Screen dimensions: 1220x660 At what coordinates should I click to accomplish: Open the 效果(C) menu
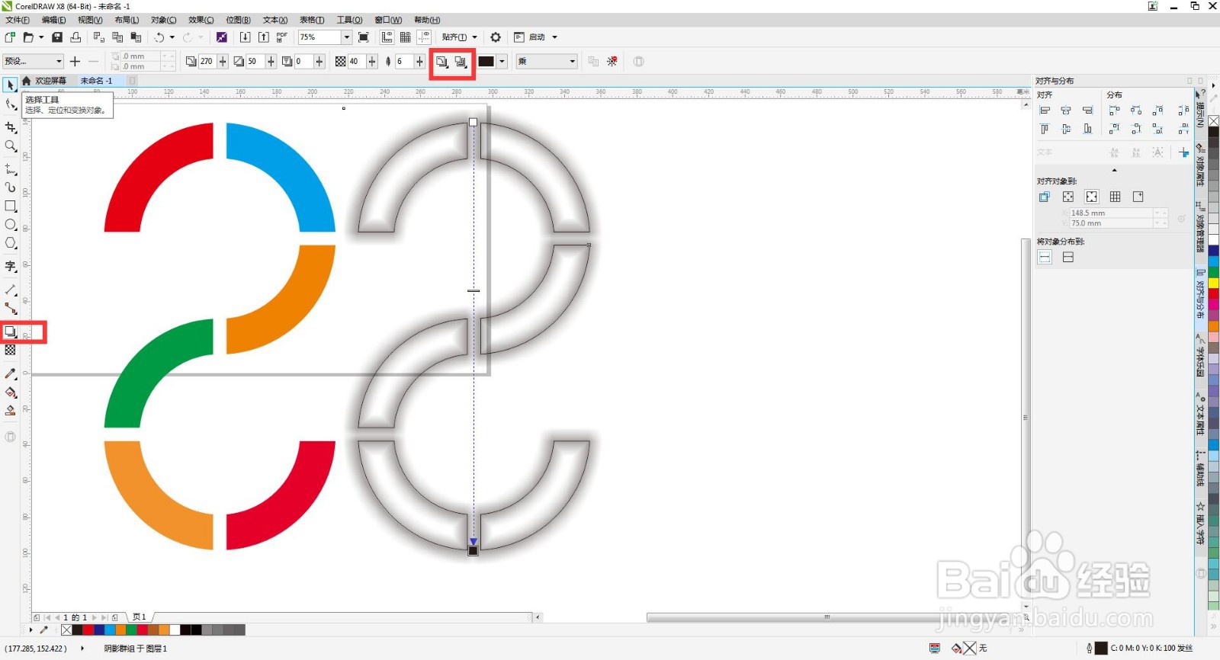(x=201, y=20)
